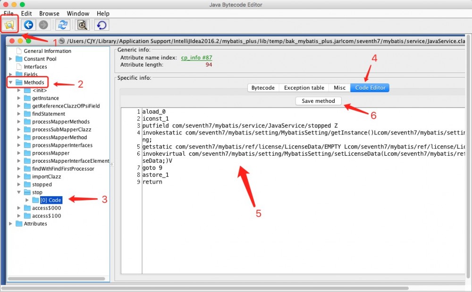Select the search-in-class toolbar icon
This screenshot has height=292, width=472.
click(82, 25)
